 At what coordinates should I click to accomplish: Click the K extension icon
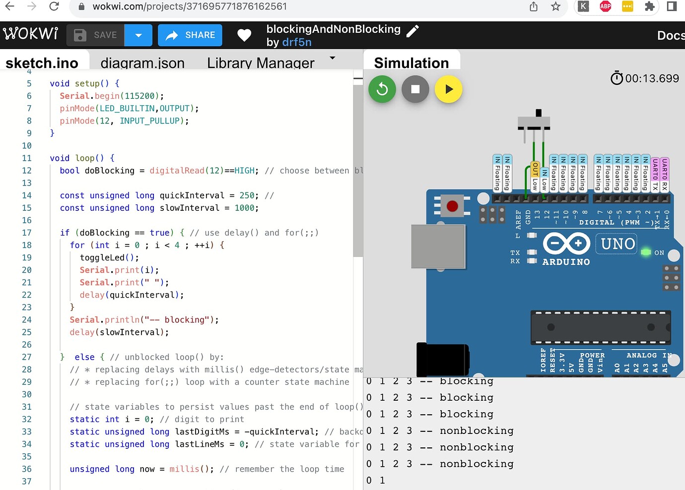point(583,7)
